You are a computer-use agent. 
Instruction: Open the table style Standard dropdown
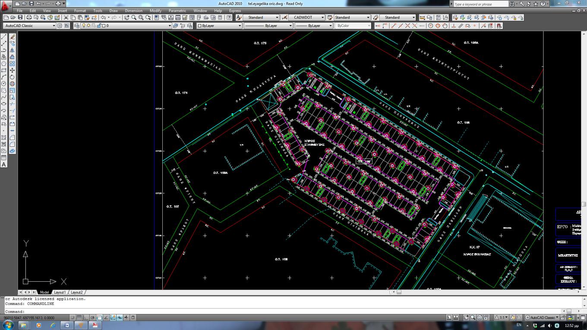click(x=352, y=17)
